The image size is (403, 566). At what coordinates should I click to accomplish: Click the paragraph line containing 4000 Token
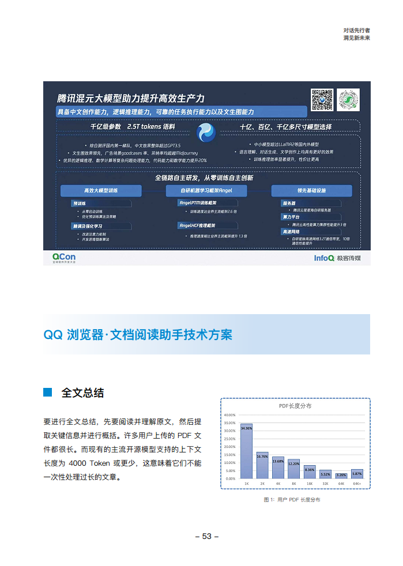point(122,463)
